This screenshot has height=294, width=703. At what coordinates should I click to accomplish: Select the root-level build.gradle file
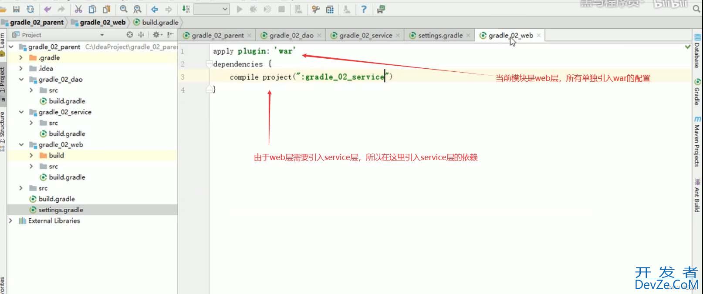click(52, 199)
